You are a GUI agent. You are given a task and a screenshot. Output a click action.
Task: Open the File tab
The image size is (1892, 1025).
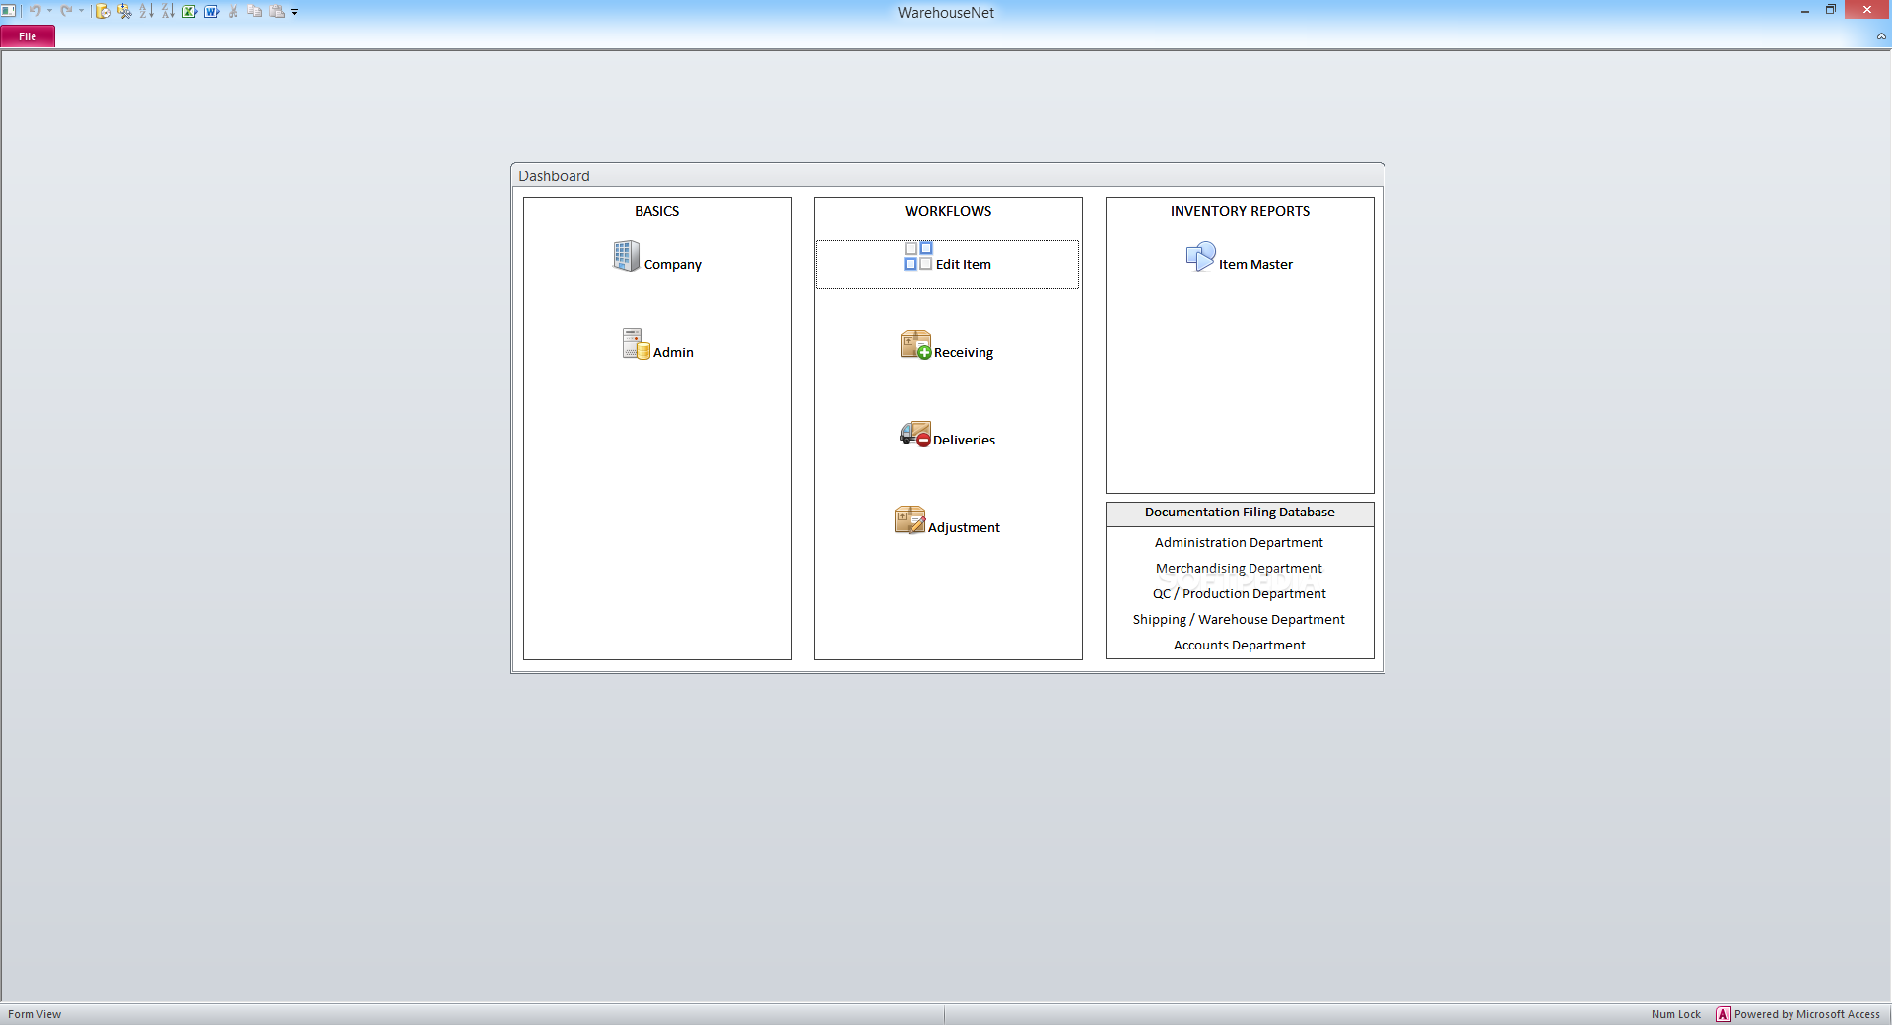(28, 36)
